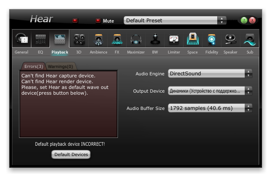Toggle the Mute red indicator
The image size is (275, 177).
(x=98, y=21)
